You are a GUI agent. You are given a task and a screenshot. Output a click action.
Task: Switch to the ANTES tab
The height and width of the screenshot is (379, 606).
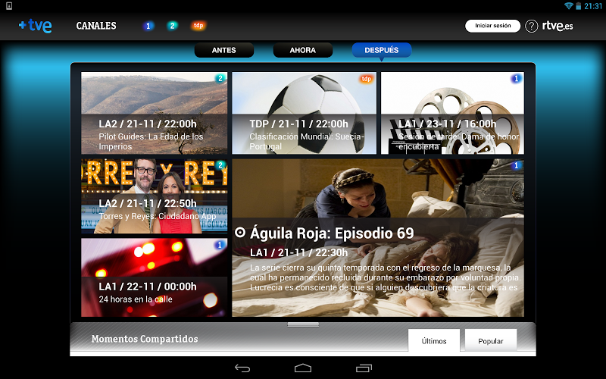[223, 50]
